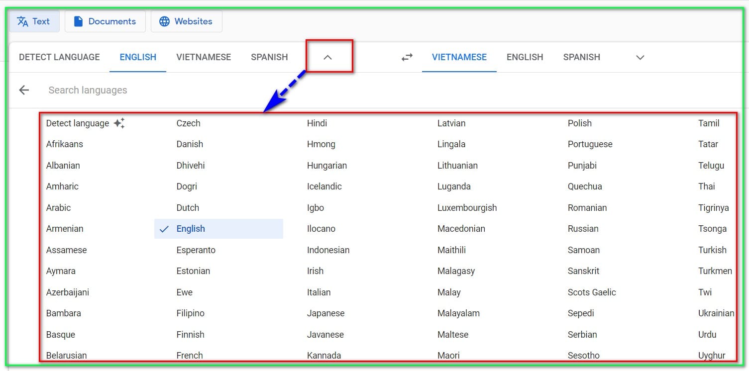Choose French from the language list
Image resolution: width=749 pixels, height=371 pixels.
(x=190, y=356)
